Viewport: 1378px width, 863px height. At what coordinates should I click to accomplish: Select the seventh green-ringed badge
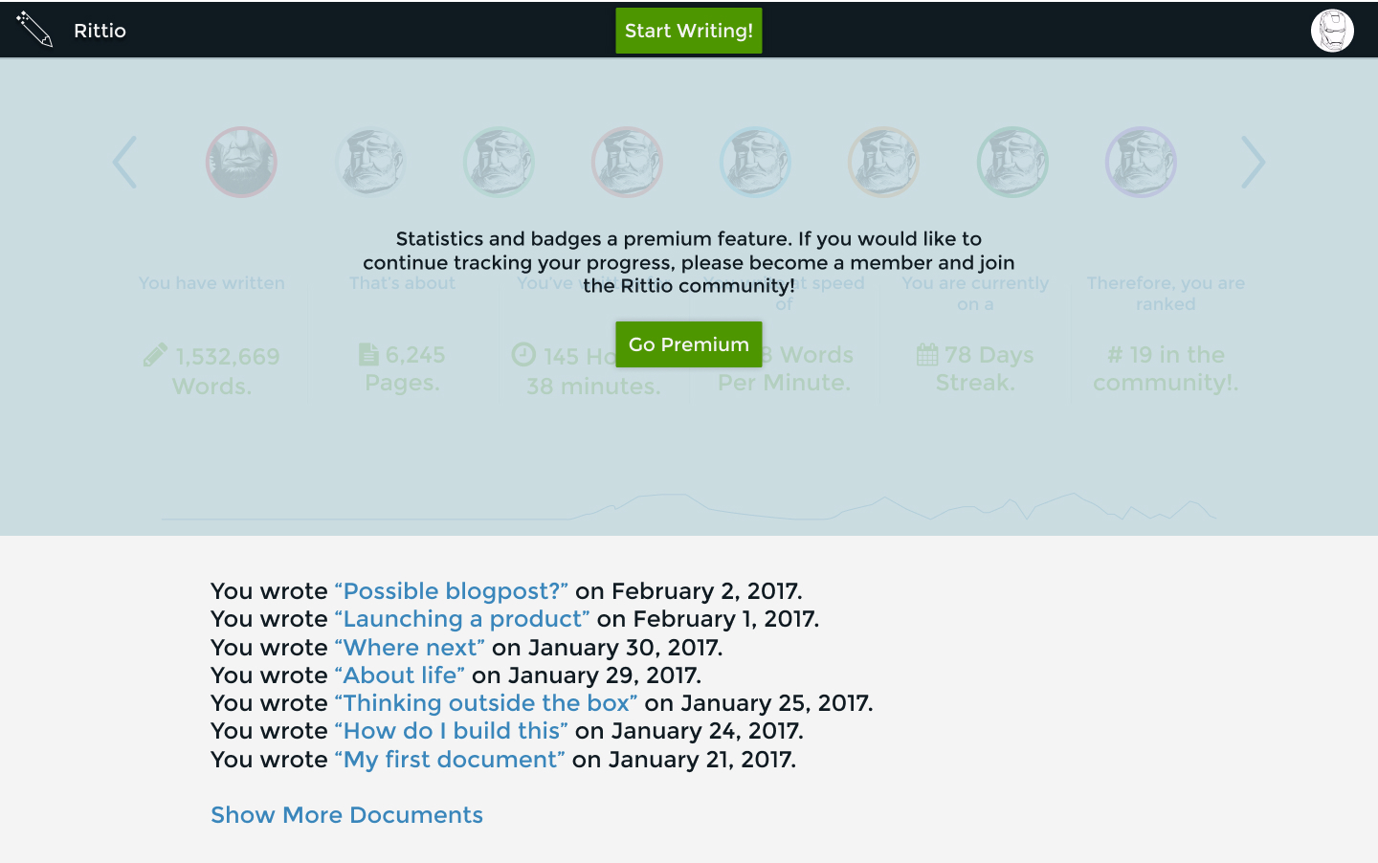point(1012,162)
